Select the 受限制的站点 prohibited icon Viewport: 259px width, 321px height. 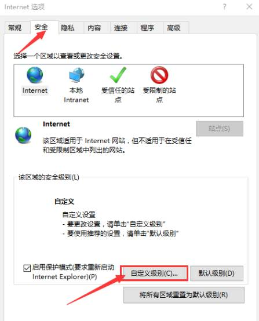point(159,75)
